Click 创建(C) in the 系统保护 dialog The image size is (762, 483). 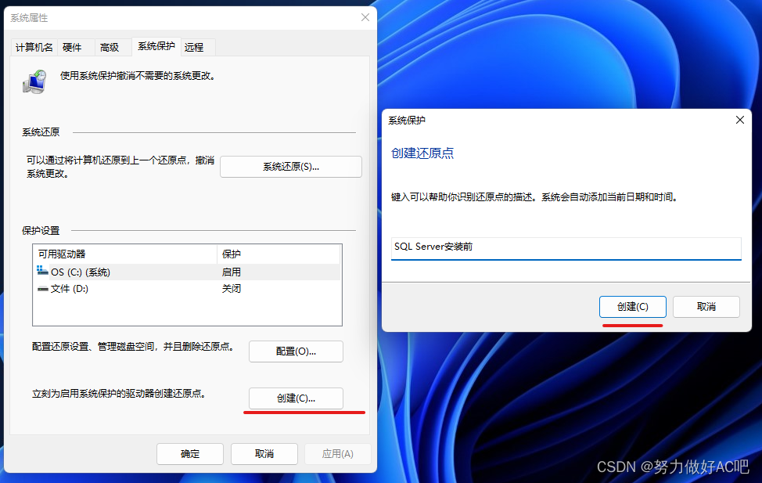coord(632,307)
